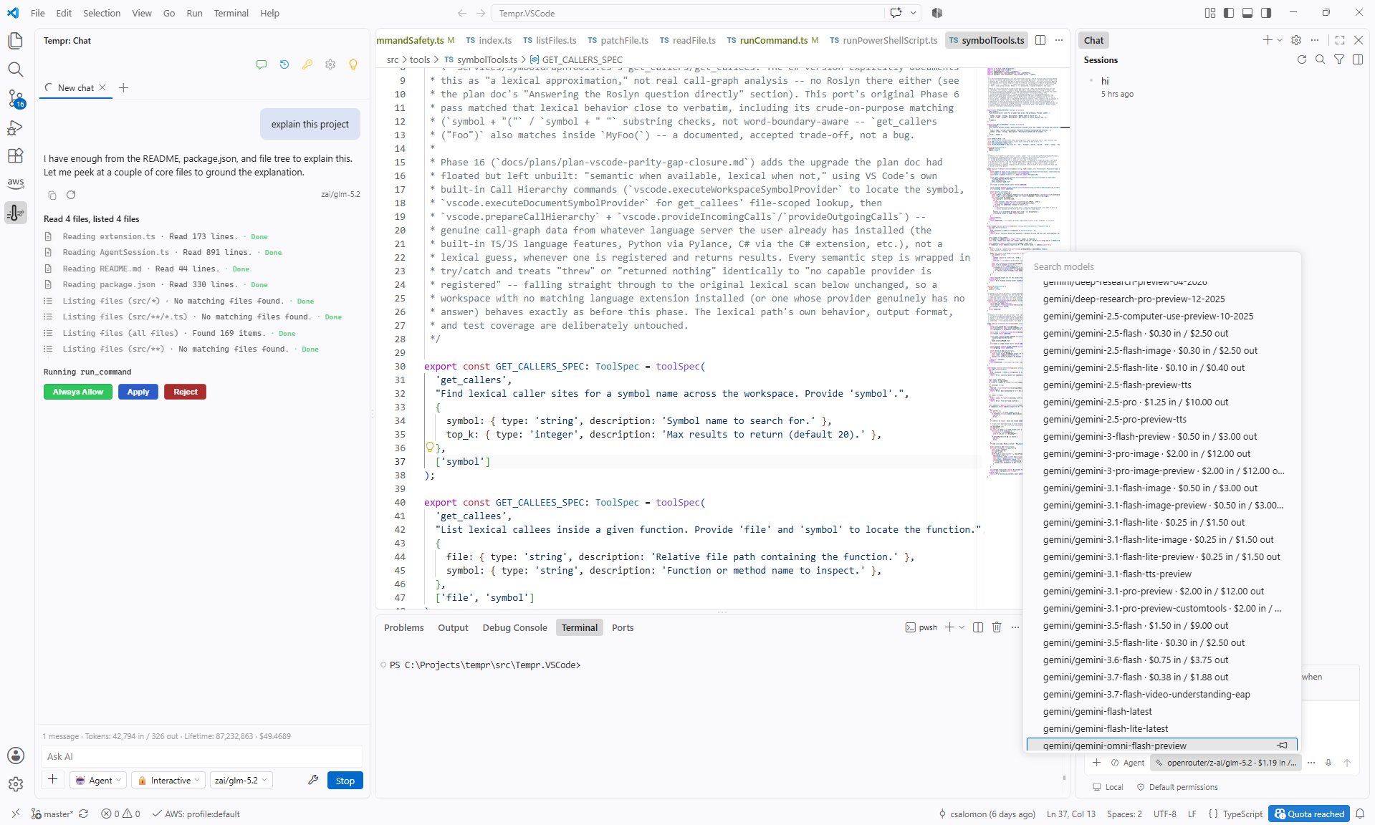Click the Search models field
Screen dimensions: 1375x825
(x=1162, y=266)
